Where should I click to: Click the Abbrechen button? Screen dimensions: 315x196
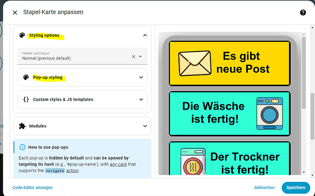(x=264, y=188)
